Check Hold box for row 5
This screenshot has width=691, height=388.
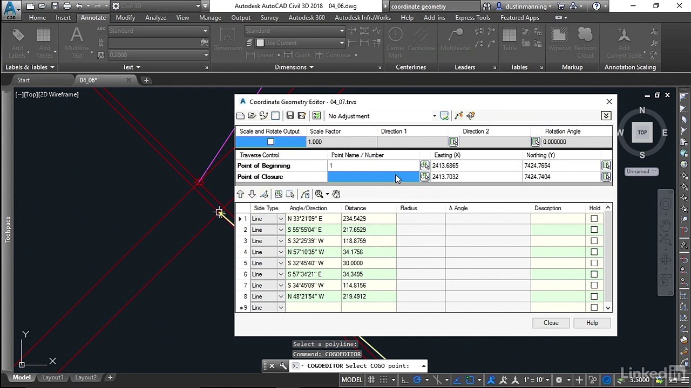(x=594, y=263)
